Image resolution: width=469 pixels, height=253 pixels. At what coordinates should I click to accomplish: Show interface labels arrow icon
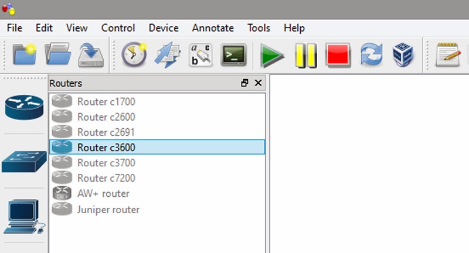click(x=168, y=54)
